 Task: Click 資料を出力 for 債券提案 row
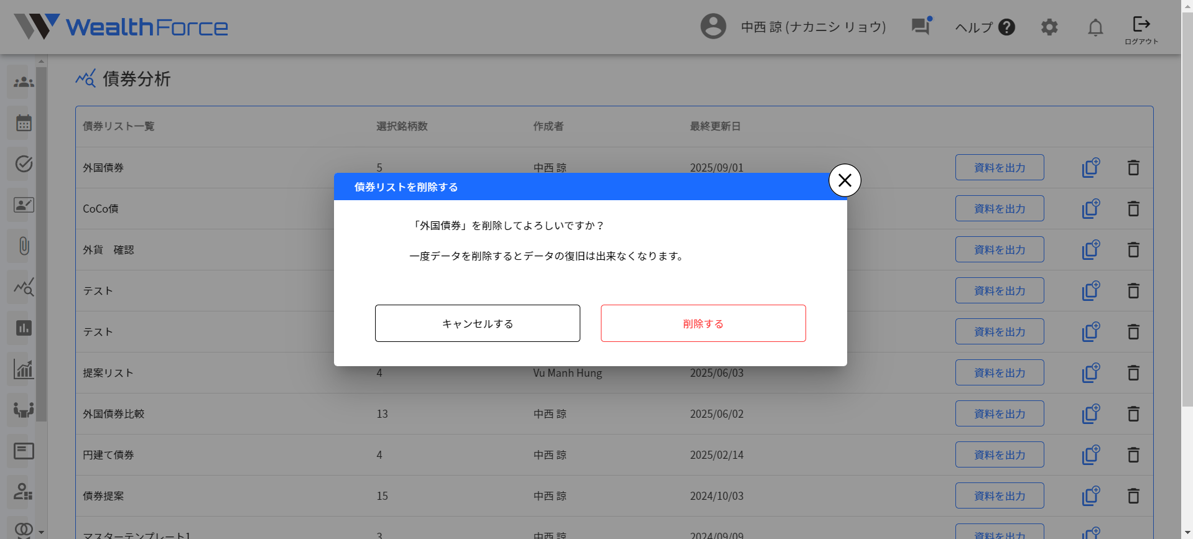(x=1000, y=495)
